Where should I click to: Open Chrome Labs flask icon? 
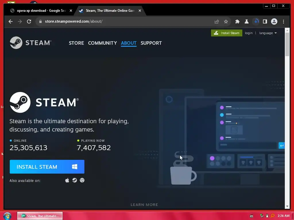point(247,21)
